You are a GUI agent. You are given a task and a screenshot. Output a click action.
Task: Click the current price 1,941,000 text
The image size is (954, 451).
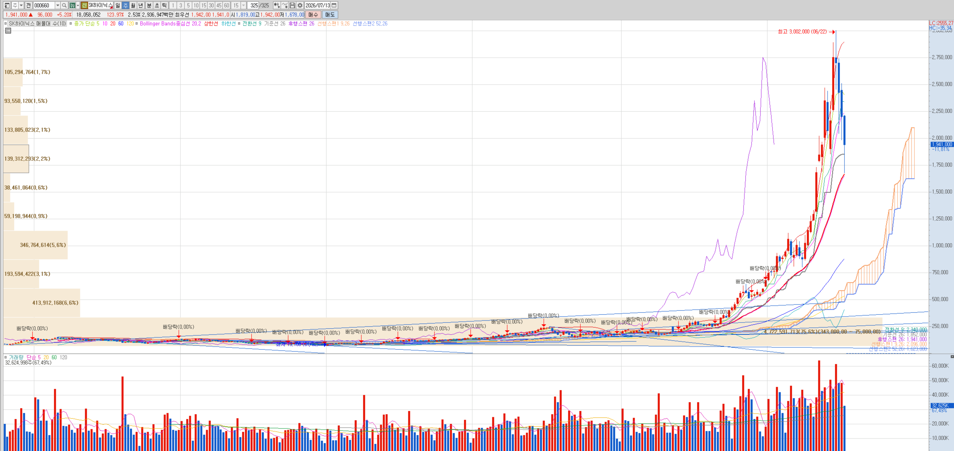tap(16, 15)
